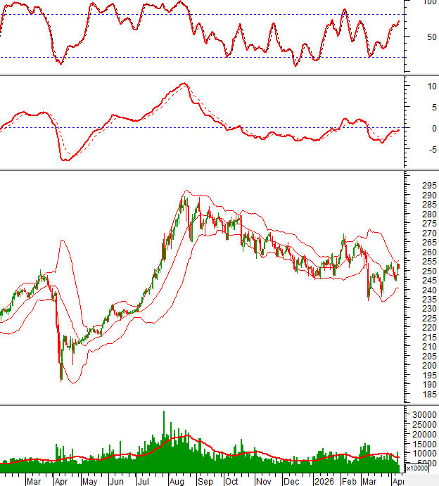Select the Oct month marker

coord(232,482)
